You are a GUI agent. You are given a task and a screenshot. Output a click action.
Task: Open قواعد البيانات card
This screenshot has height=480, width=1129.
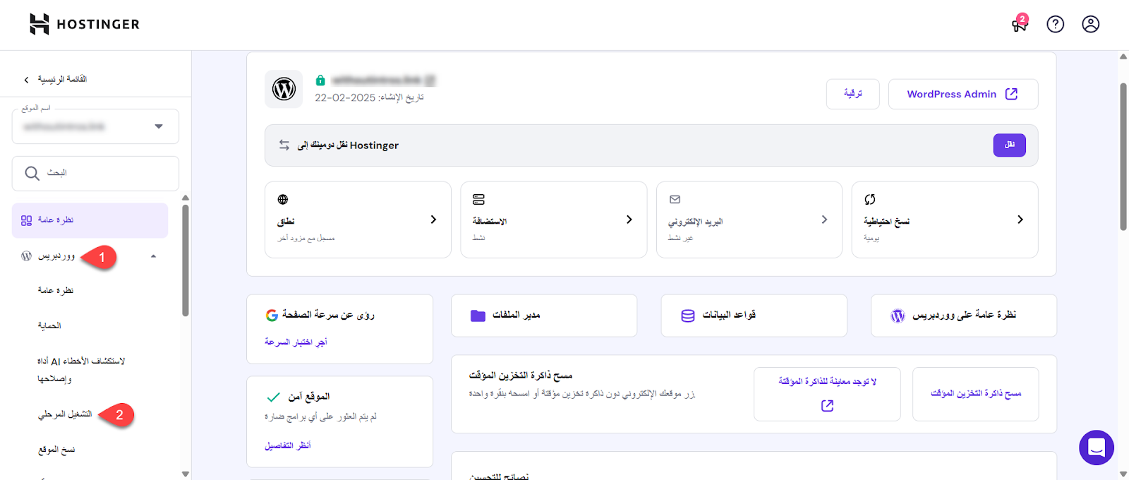click(754, 316)
